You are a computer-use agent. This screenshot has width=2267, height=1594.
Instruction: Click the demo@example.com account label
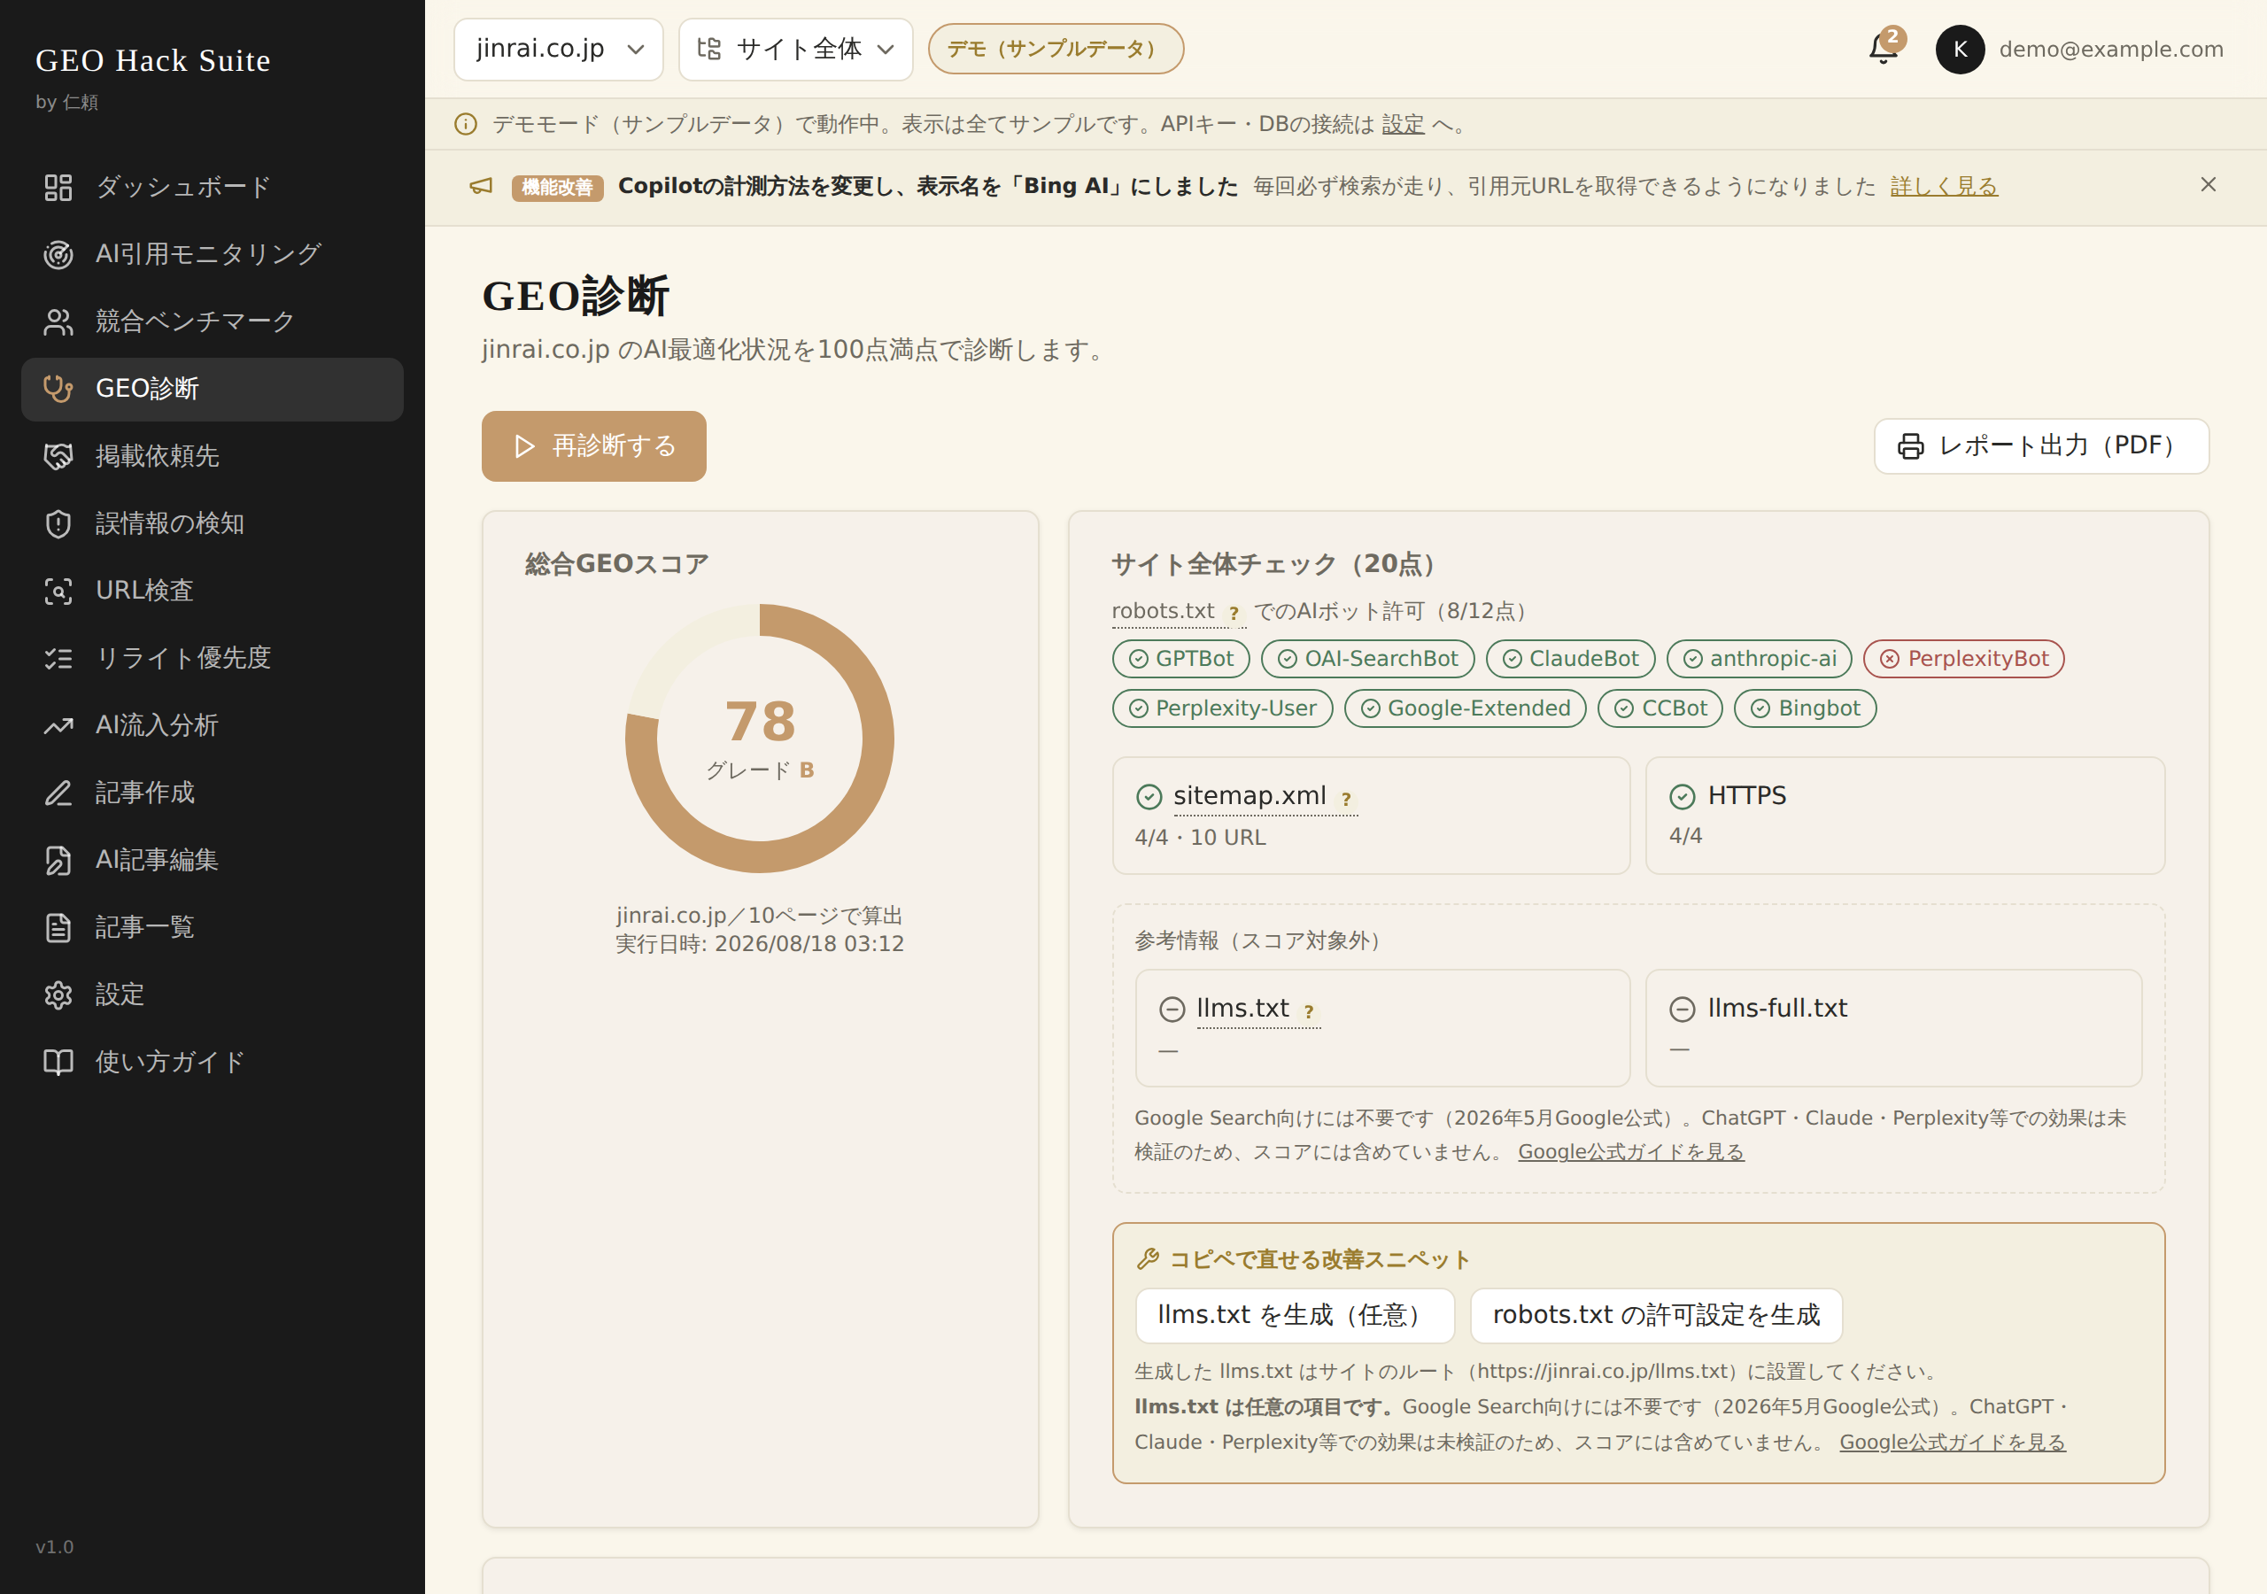2111,50
